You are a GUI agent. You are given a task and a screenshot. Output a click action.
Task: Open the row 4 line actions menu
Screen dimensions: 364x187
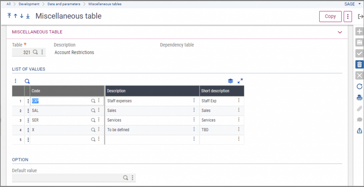(x=28, y=130)
